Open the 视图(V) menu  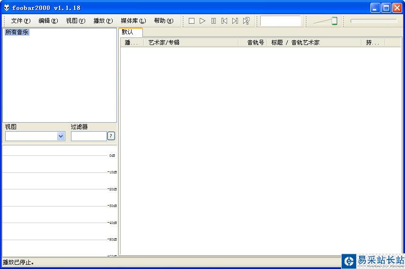[75, 21]
